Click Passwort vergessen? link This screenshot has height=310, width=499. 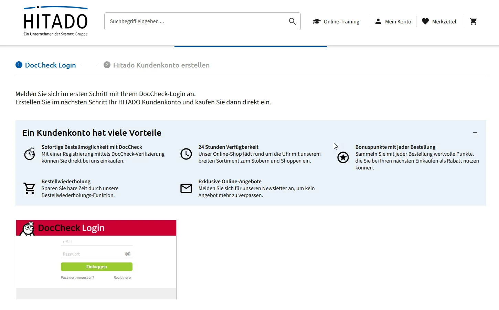[77, 277]
